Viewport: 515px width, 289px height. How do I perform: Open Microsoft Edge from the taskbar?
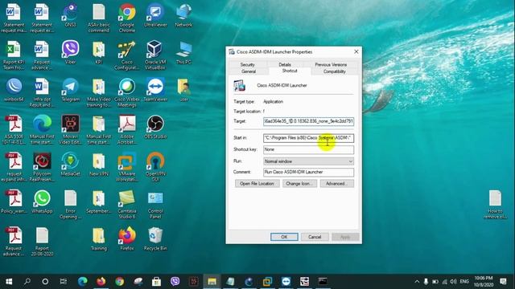(82, 281)
